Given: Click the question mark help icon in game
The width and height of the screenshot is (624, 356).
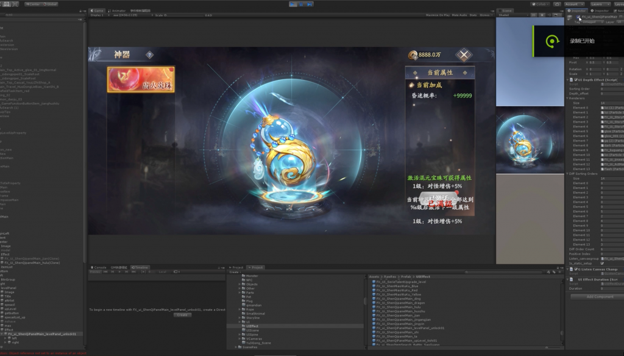Looking at the screenshot, I should (150, 55).
